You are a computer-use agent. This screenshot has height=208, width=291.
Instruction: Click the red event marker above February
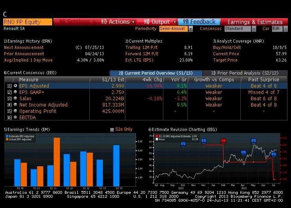223,141
